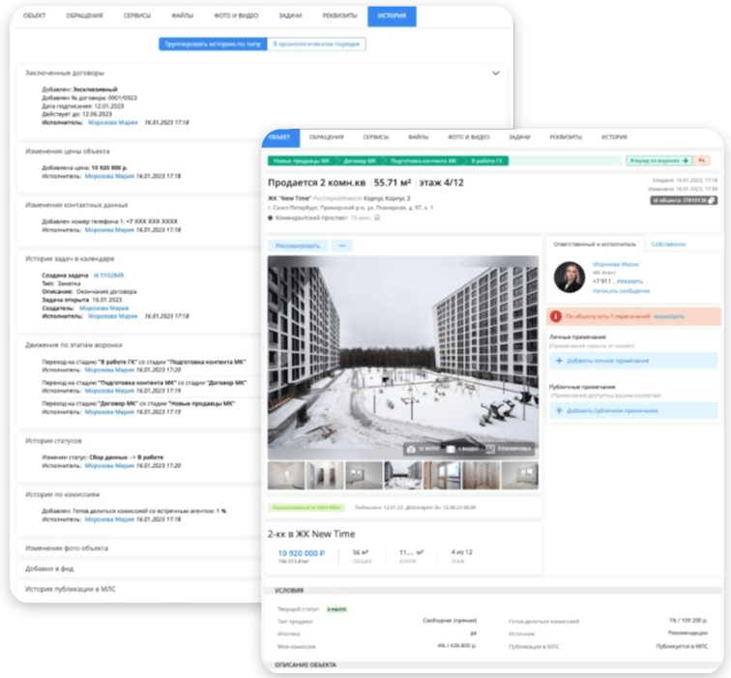Select the В работе ГК funnel stage
731x678 pixels.
click(486, 161)
